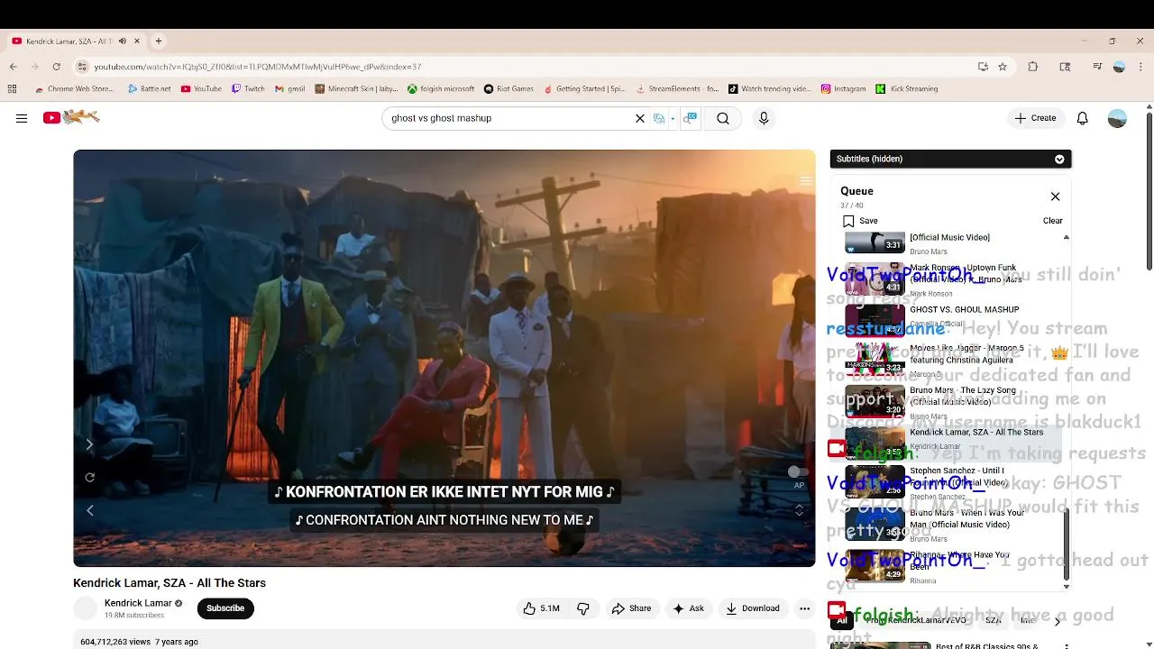Open the dropdown arrow beside the translate icon
The height and width of the screenshot is (649, 1154).
click(673, 118)
